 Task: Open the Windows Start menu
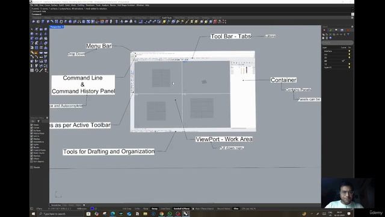pos(34,214)
